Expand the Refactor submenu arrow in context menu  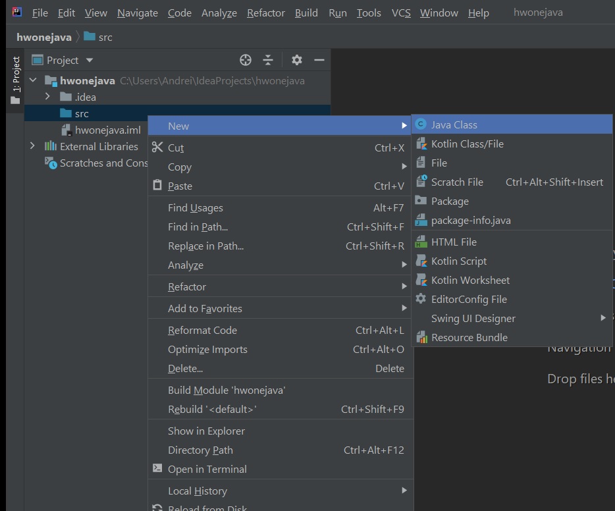click(x=404, y=286)
